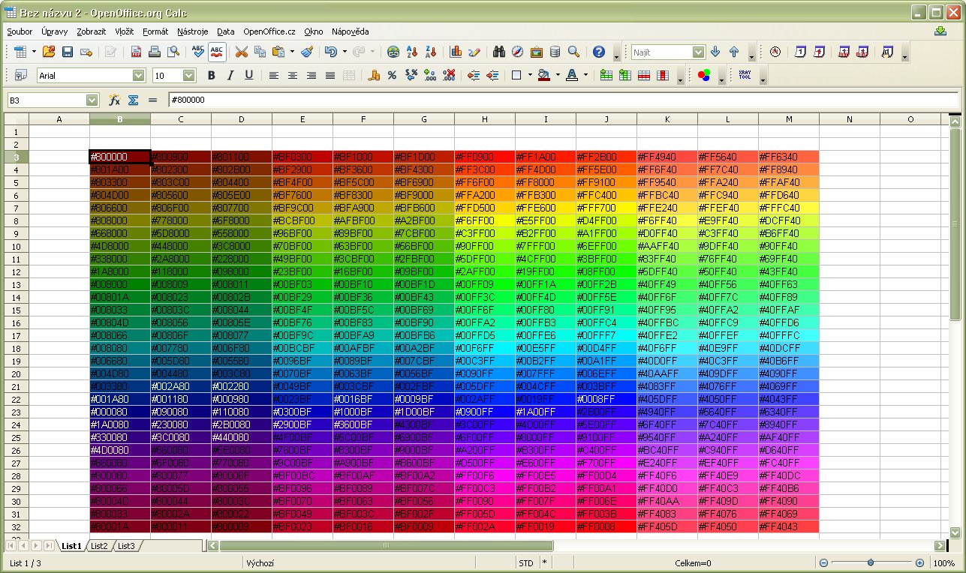Viewport: 966px width, 573px height.
Task: Delete a decimal place
Action: click(x=449, y=75)
